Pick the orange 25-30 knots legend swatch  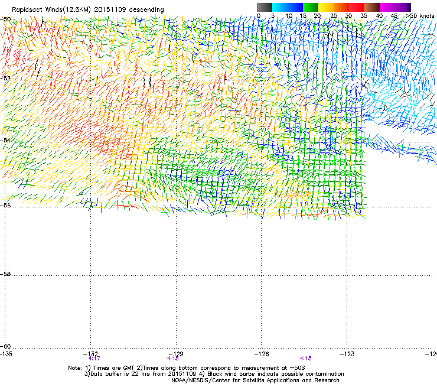[341, 7]
